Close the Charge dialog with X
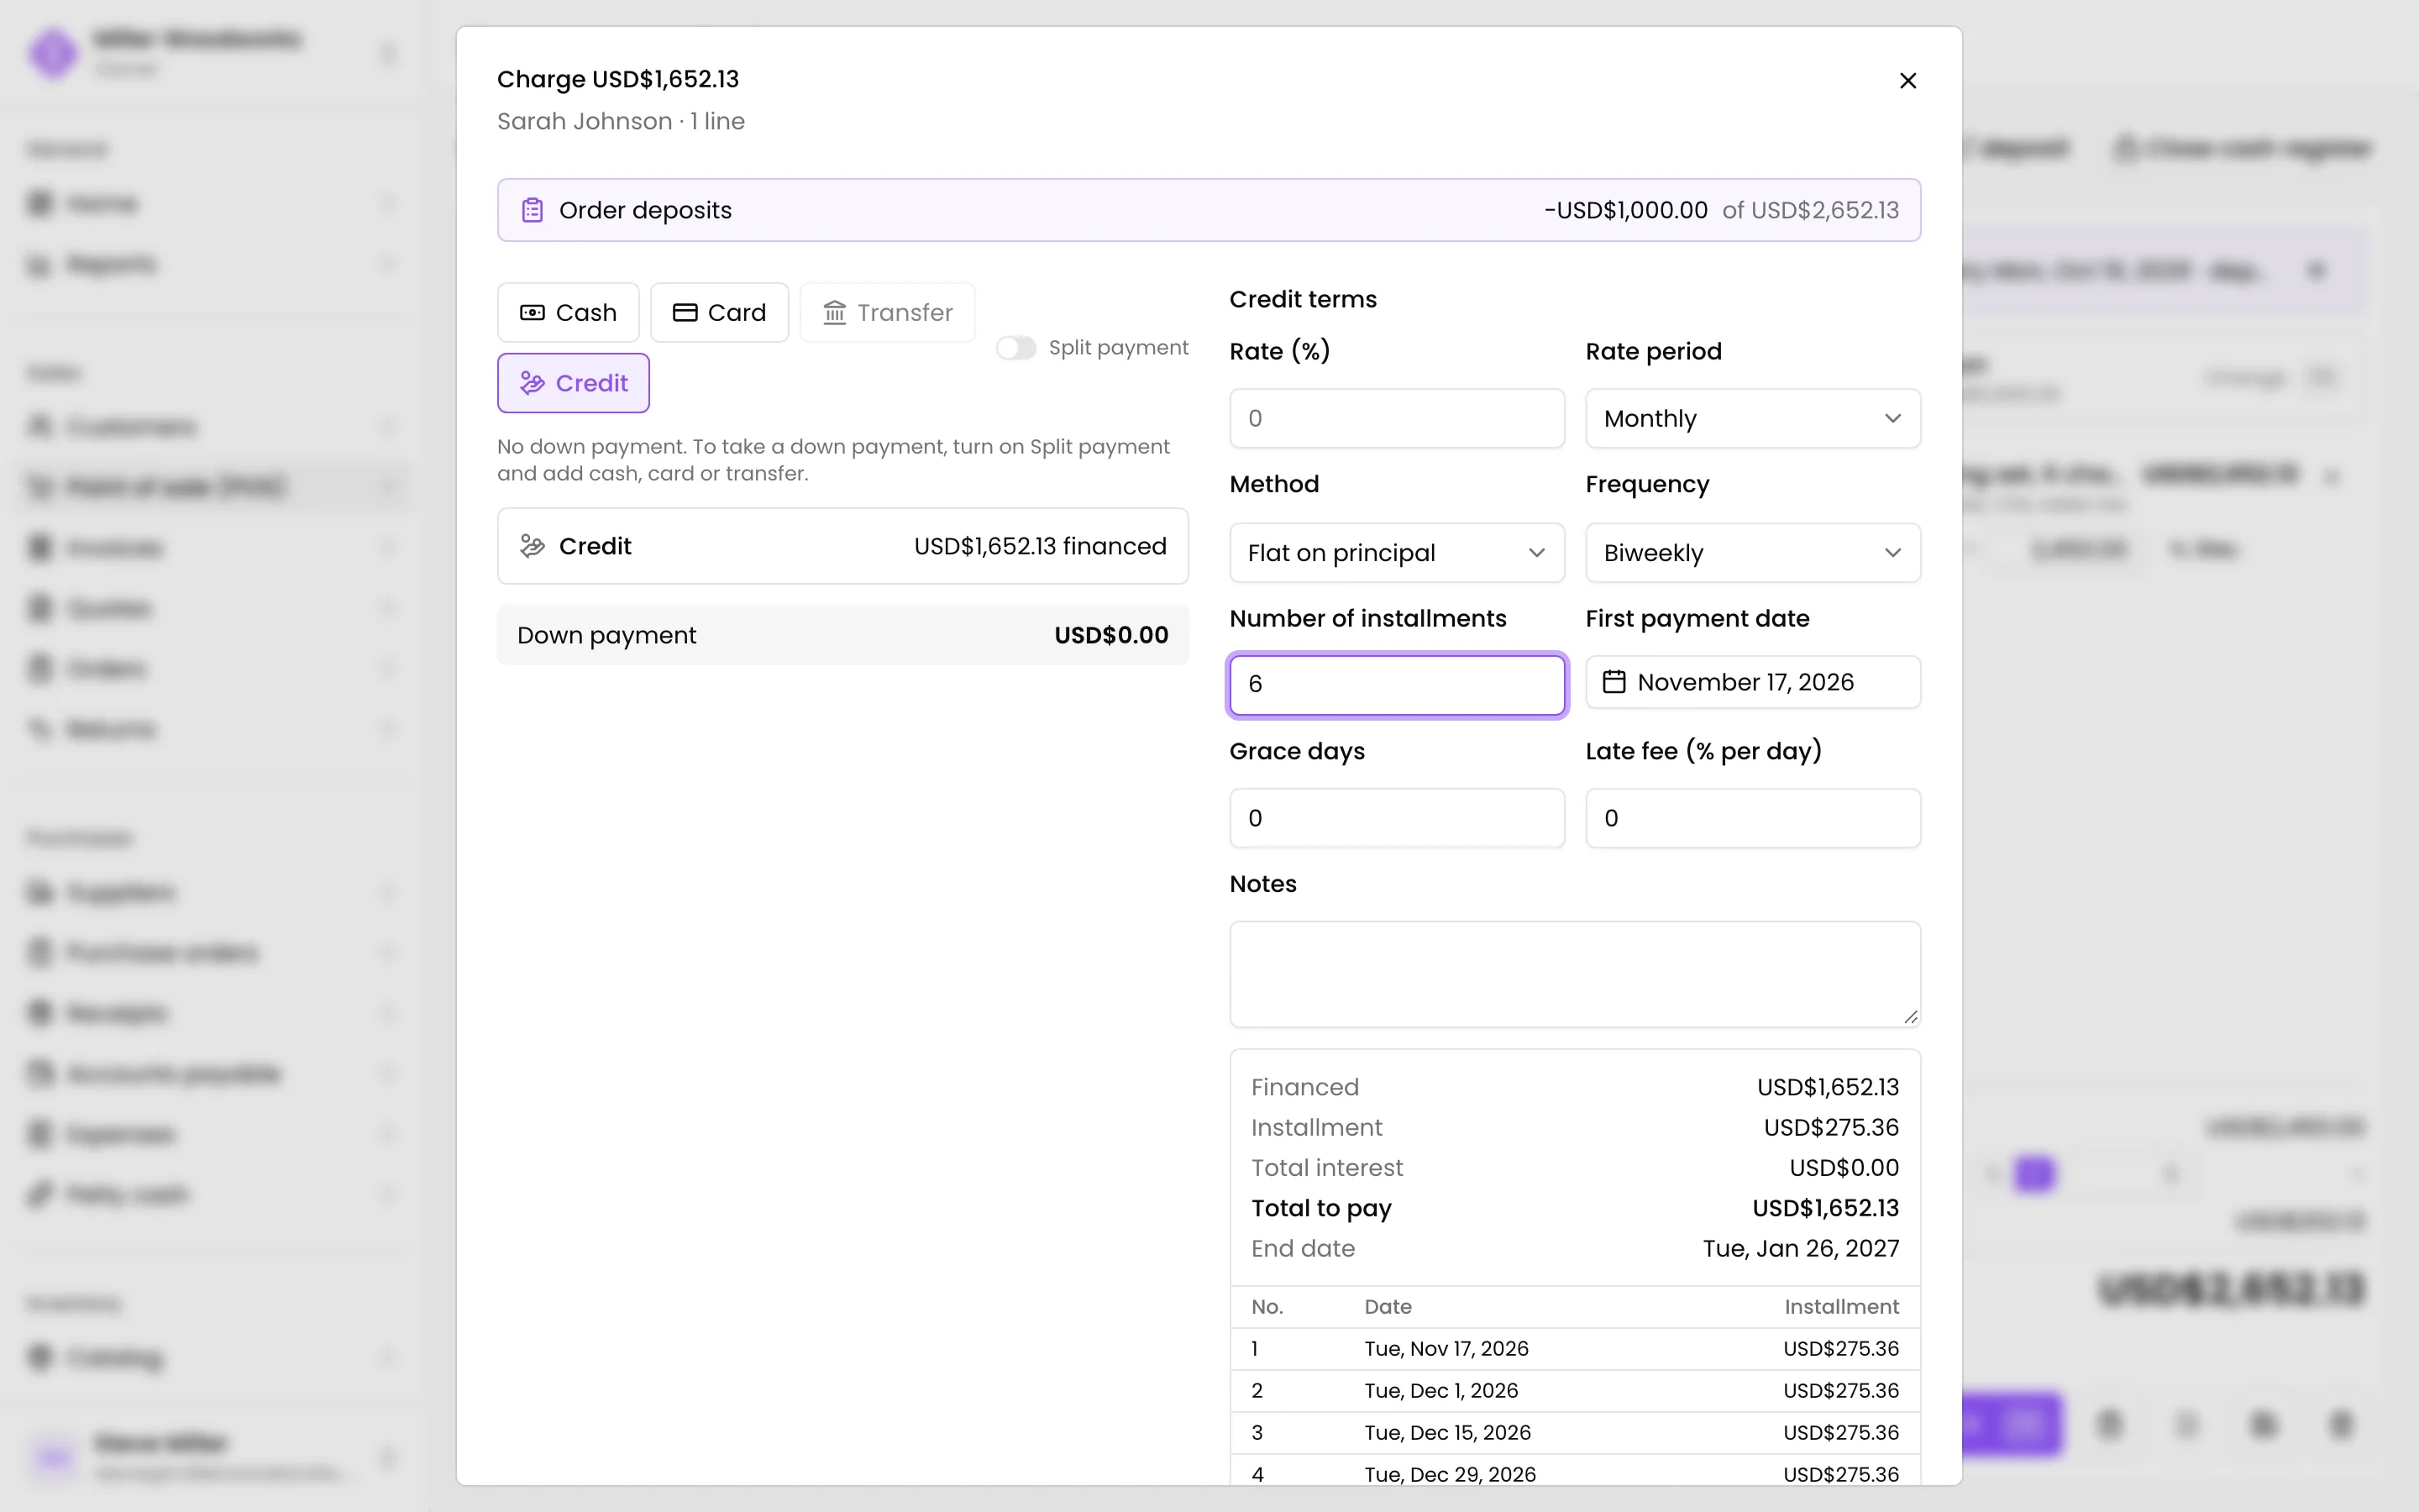The image size is (2419, 1512). tap(1907, 81)
